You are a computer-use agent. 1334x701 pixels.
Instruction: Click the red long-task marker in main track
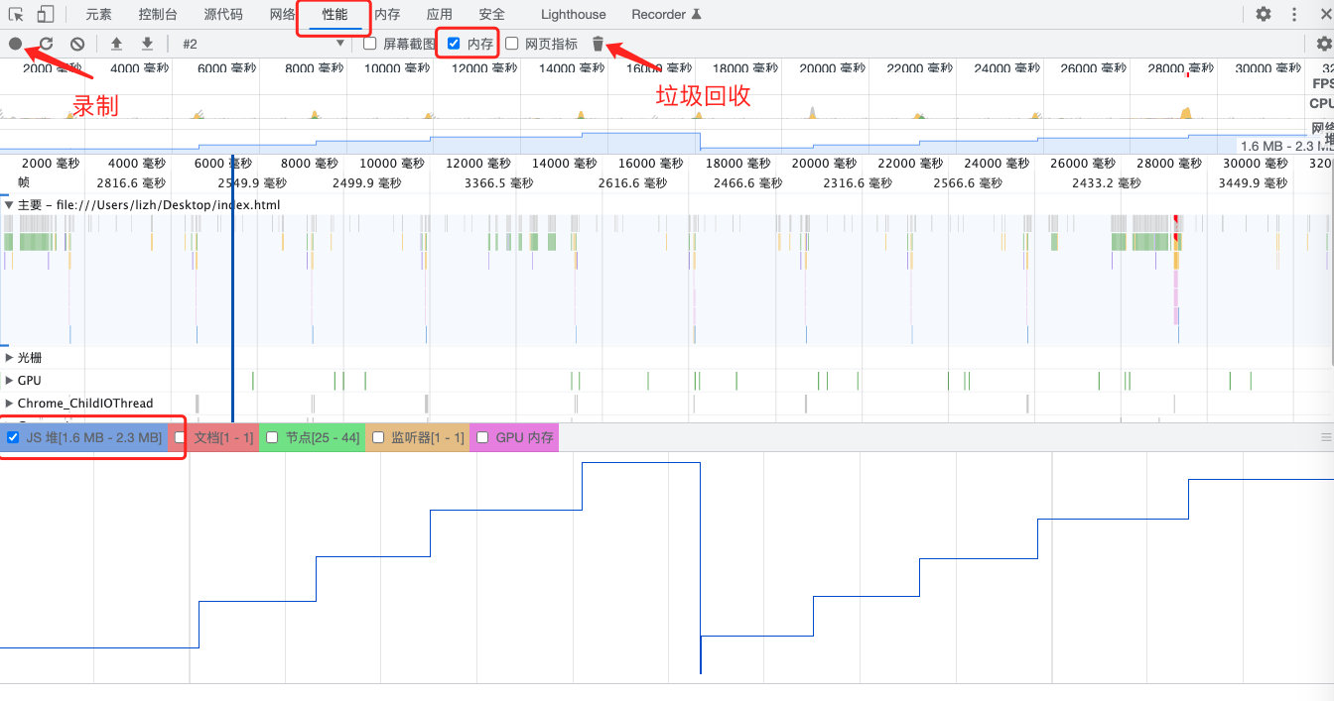[1177, 221]
